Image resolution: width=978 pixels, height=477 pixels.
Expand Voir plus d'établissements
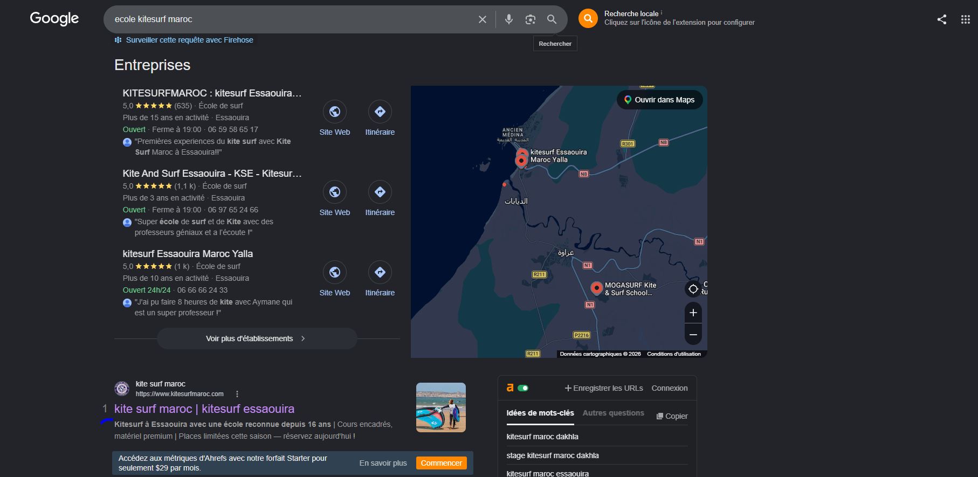tap(257, 338)
